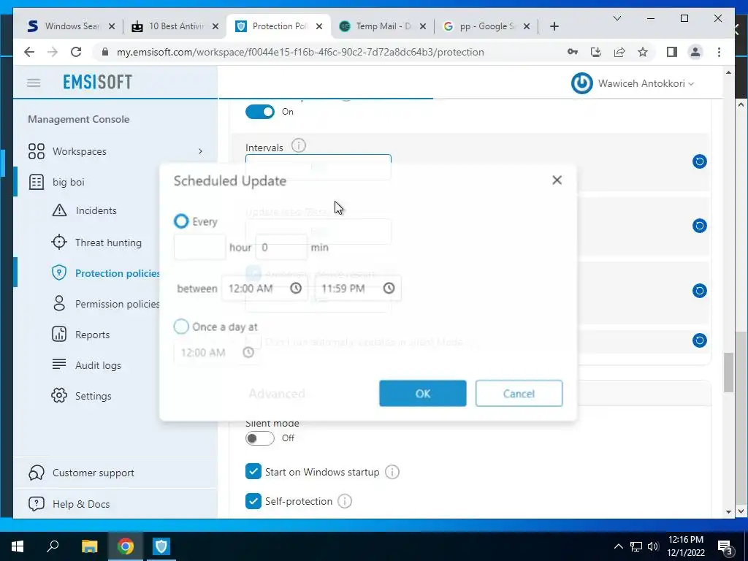
Task: Open Windows notification center
Action: (725, 547)
